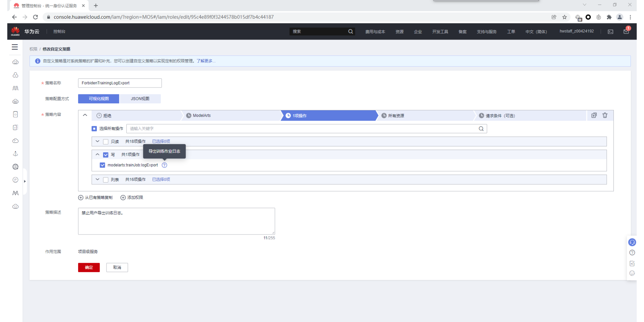Open the 了解更多 link
Image resolution: width=644 pixels, height=322 pixels.
[x=206, y=61]
